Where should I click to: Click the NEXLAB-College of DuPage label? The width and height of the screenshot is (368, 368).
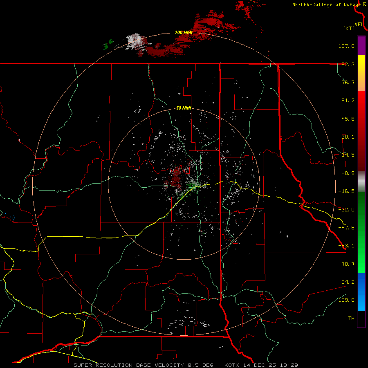pyautogui.click(x=326, y=4)
